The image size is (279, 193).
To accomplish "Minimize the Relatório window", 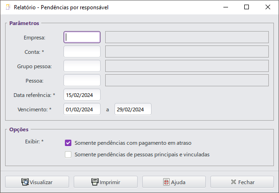I will coord(226,7).
